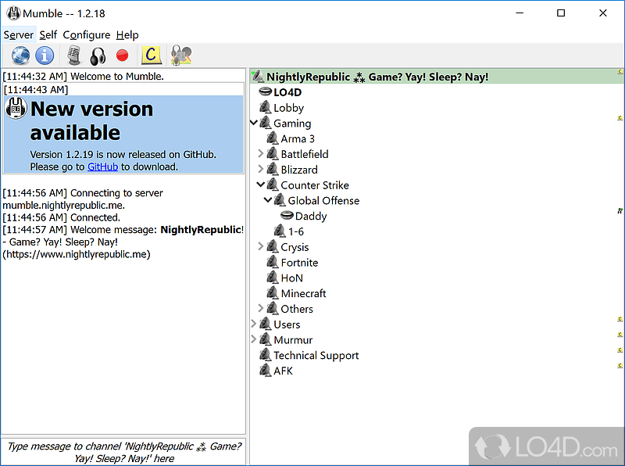The height and width of the screenshot is (466, 625).
Task: Show server Information via the blue i icon
Action: [45, 55]
